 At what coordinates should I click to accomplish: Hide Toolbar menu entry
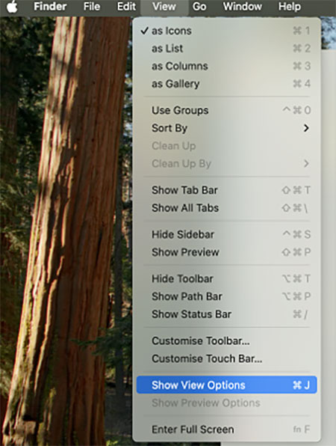[226, 278]
